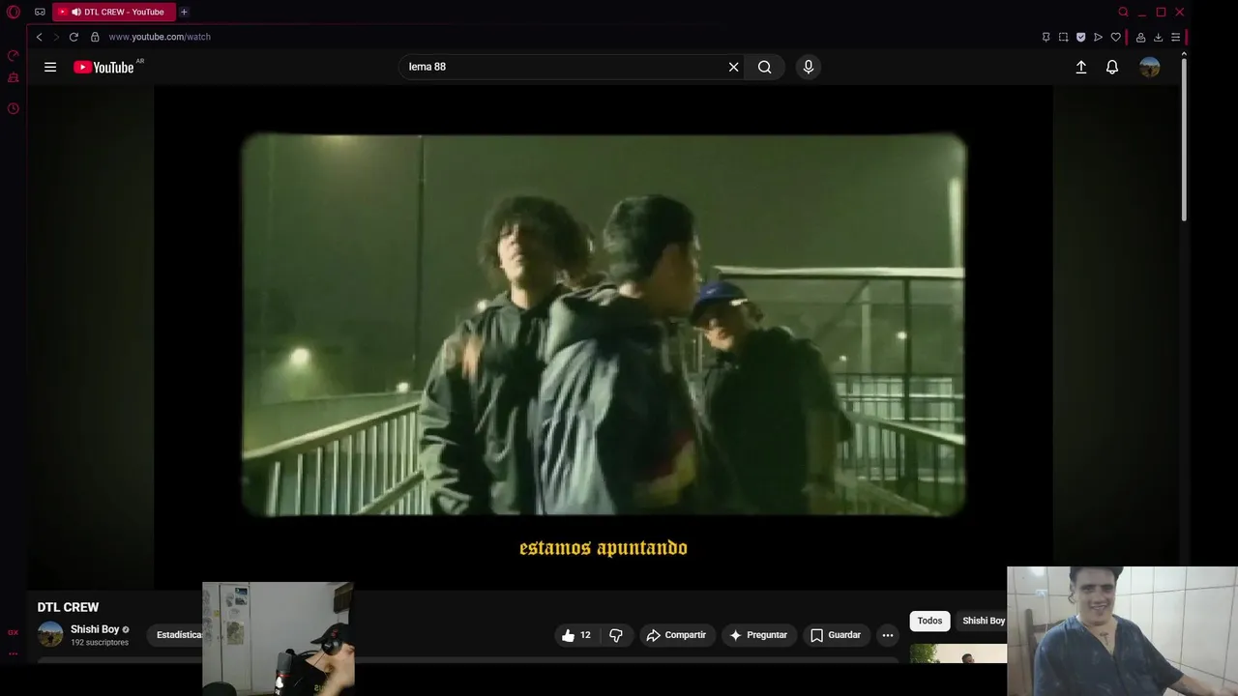Open a new tab with plus button
Viewport: 1238px width, 696px height.
(184, 13)
